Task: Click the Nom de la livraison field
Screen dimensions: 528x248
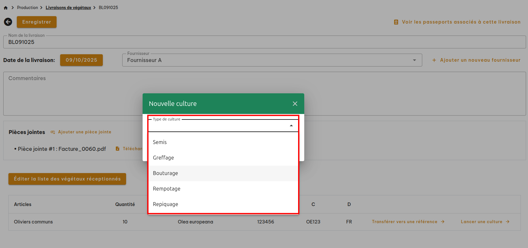Action: click(264, 42)
